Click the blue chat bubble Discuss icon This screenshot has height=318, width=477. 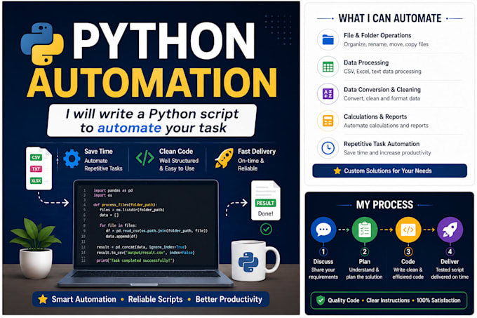click(x=323, y=230)
